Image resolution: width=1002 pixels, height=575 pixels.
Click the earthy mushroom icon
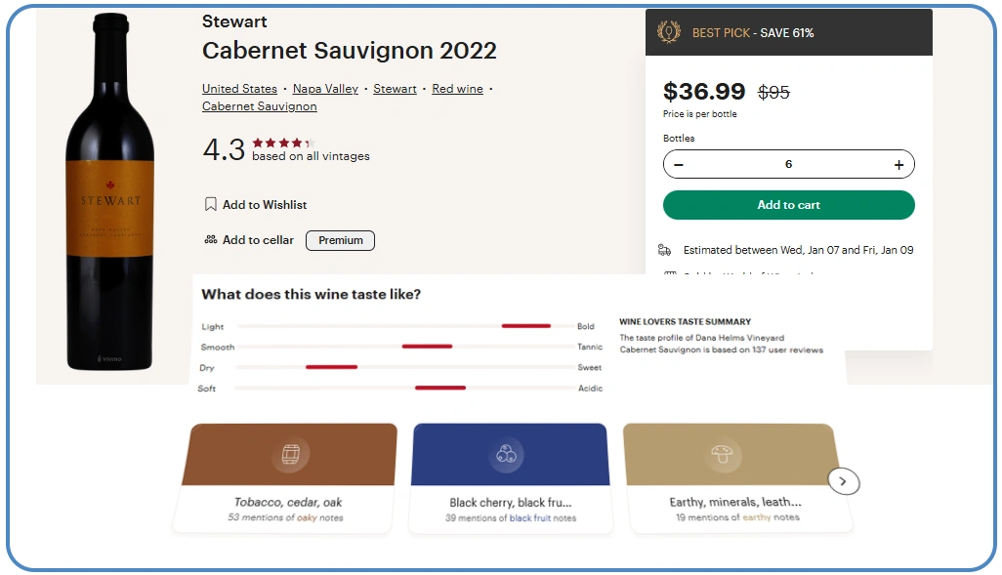coord(723,454)
